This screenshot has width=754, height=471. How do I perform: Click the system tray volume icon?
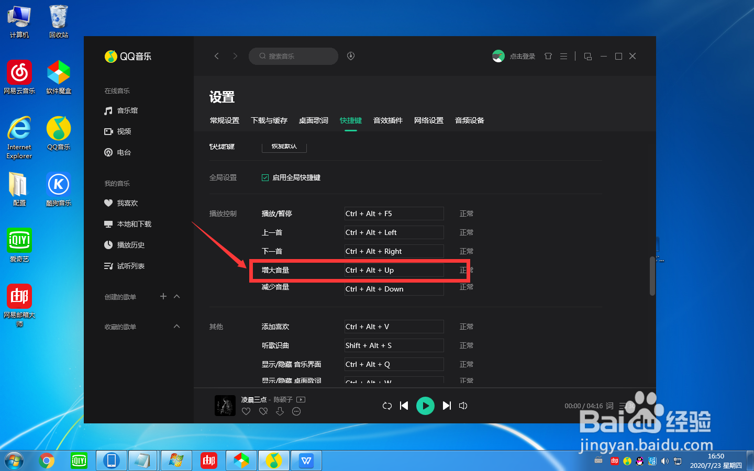coord(664,461)
